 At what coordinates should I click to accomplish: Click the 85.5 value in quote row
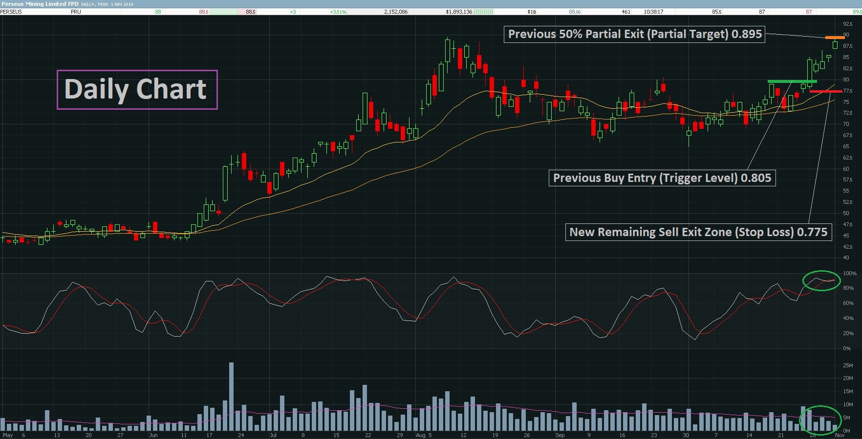click(716, 12)
